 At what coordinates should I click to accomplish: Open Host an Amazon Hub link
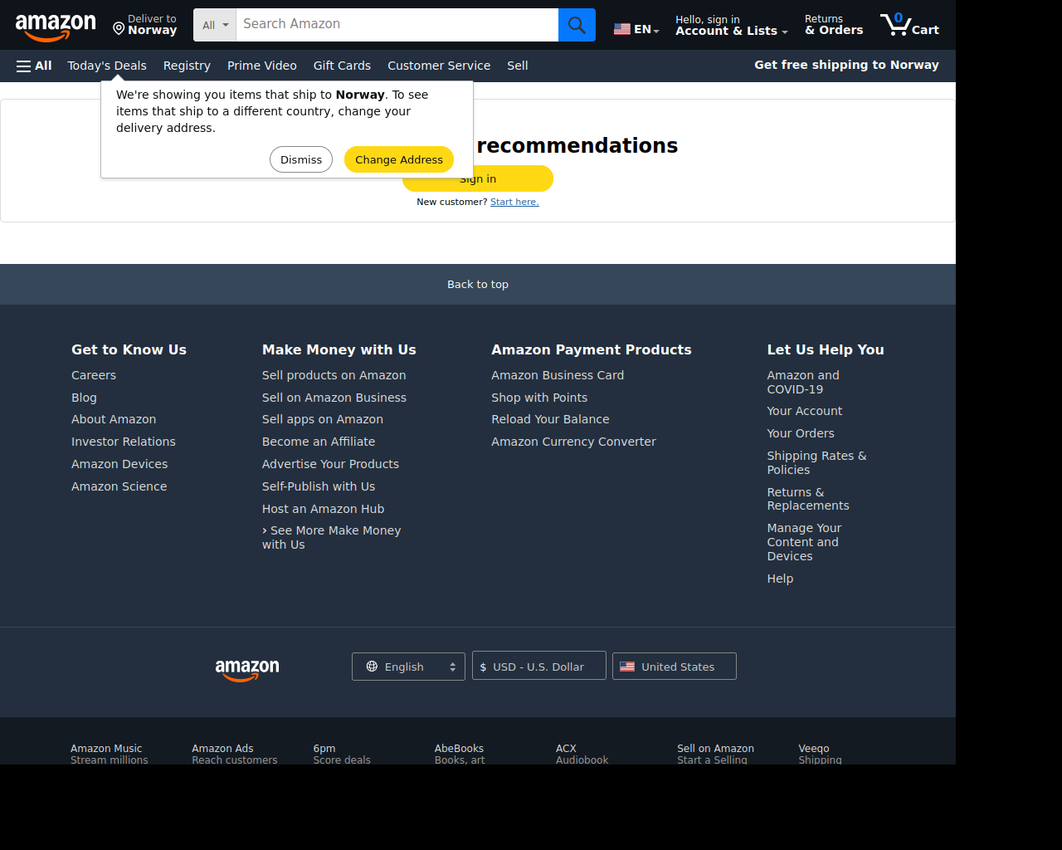click(x=324, y=509)
